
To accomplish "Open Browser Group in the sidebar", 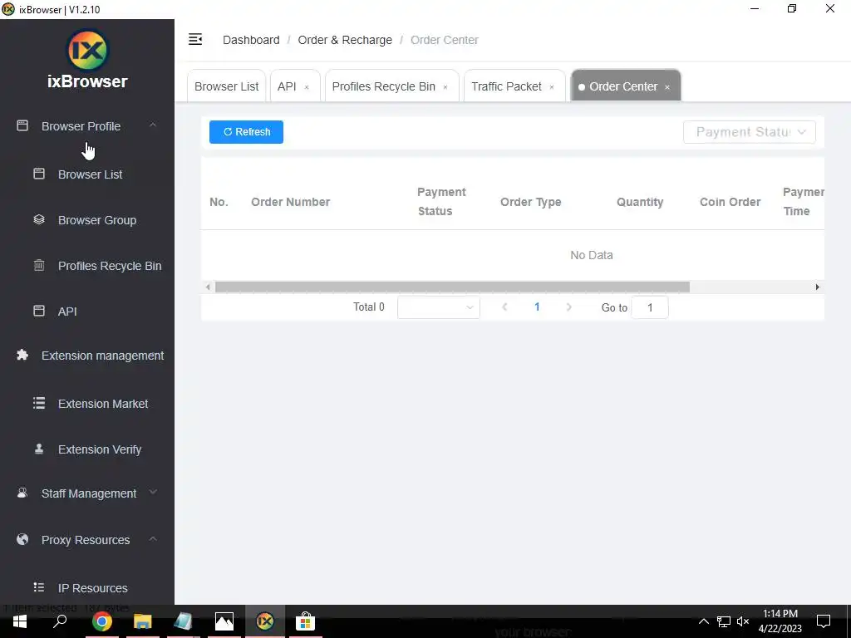I will point(97,220).
